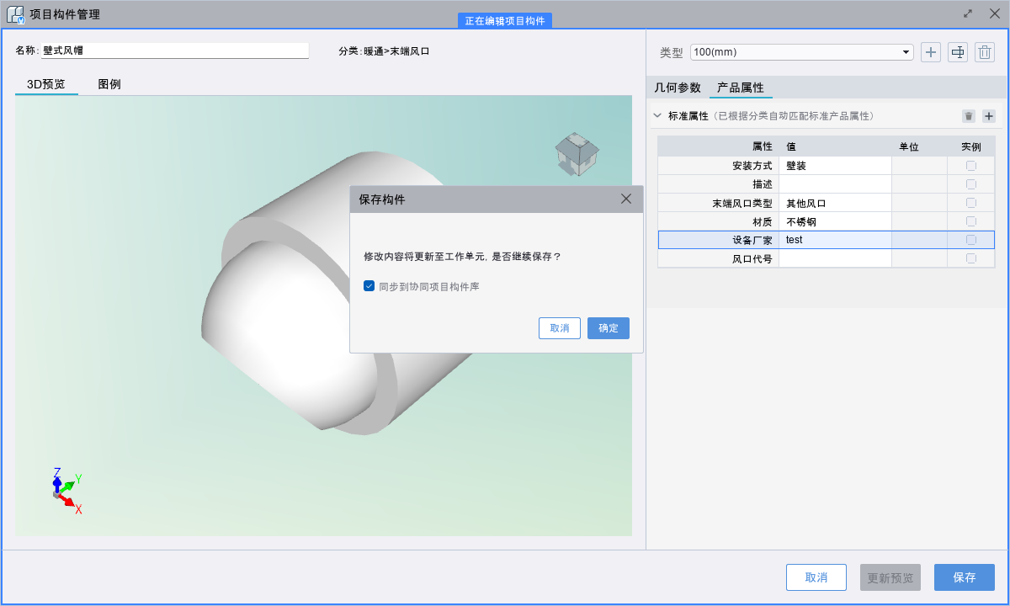Click the add type plus icon
The height and width of the screenshot is (606, 1010).
(930, 52)
